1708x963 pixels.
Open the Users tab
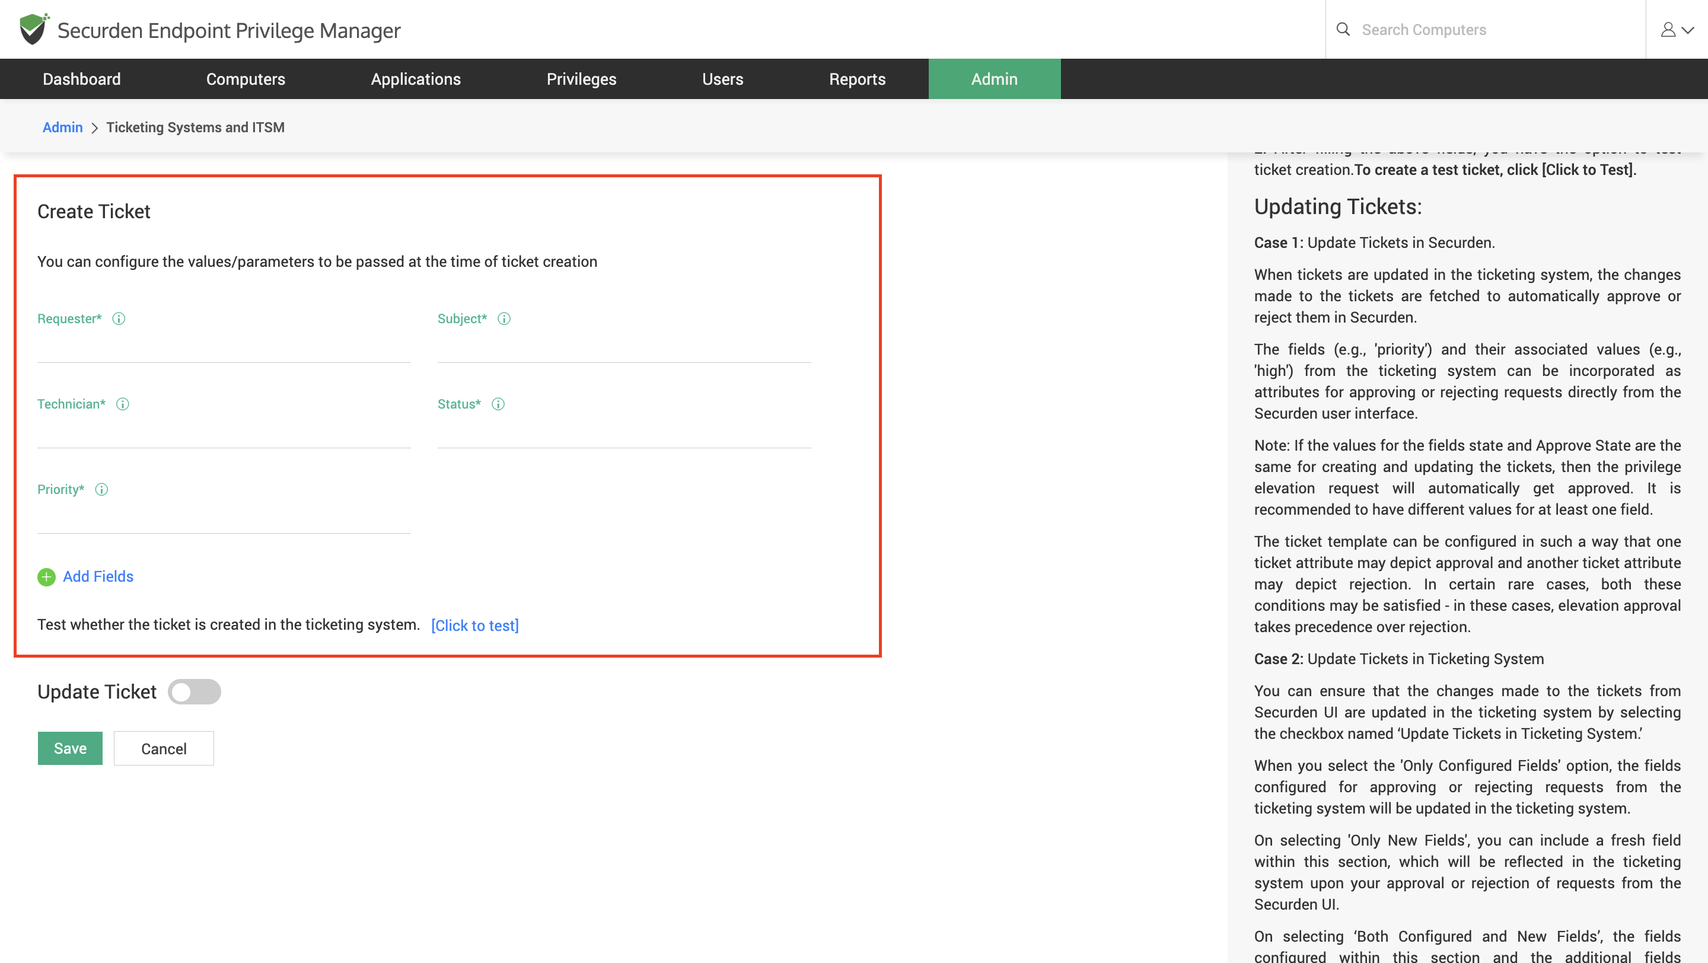[723, 79]
